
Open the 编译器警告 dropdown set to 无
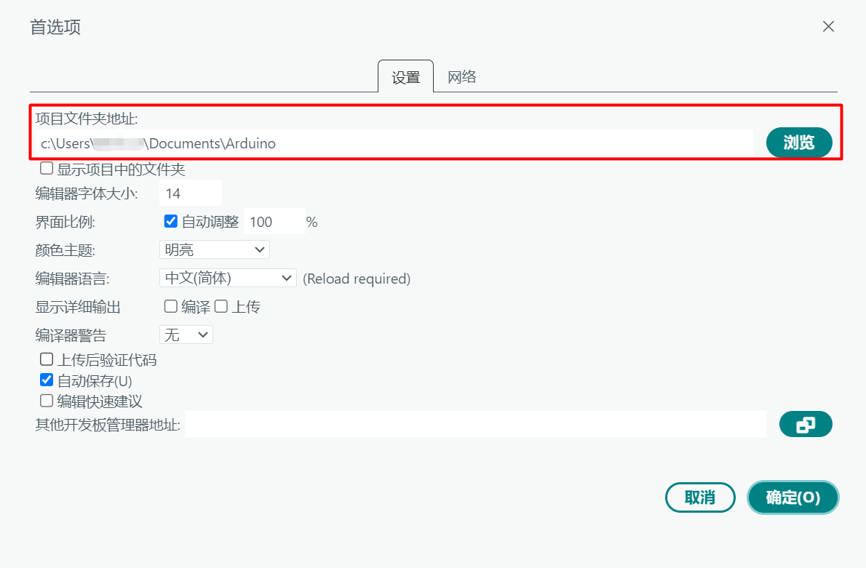pos(186,335)
